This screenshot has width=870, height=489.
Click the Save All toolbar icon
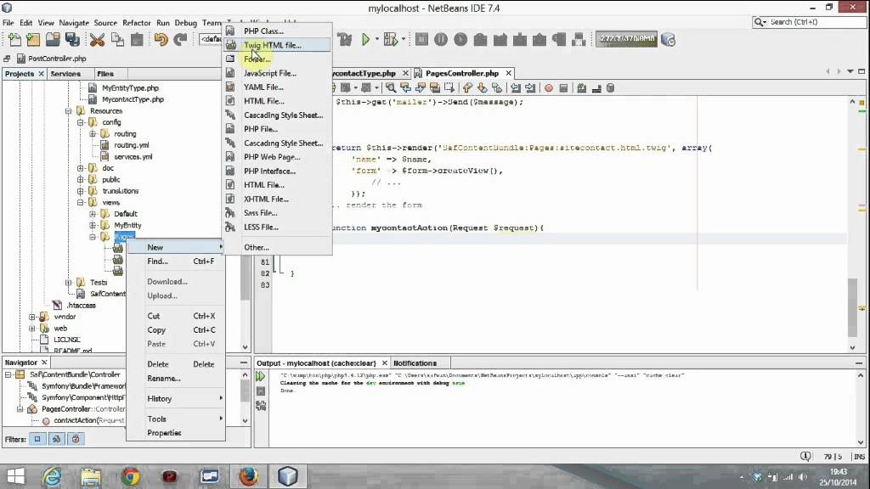[x=72, y=39]
